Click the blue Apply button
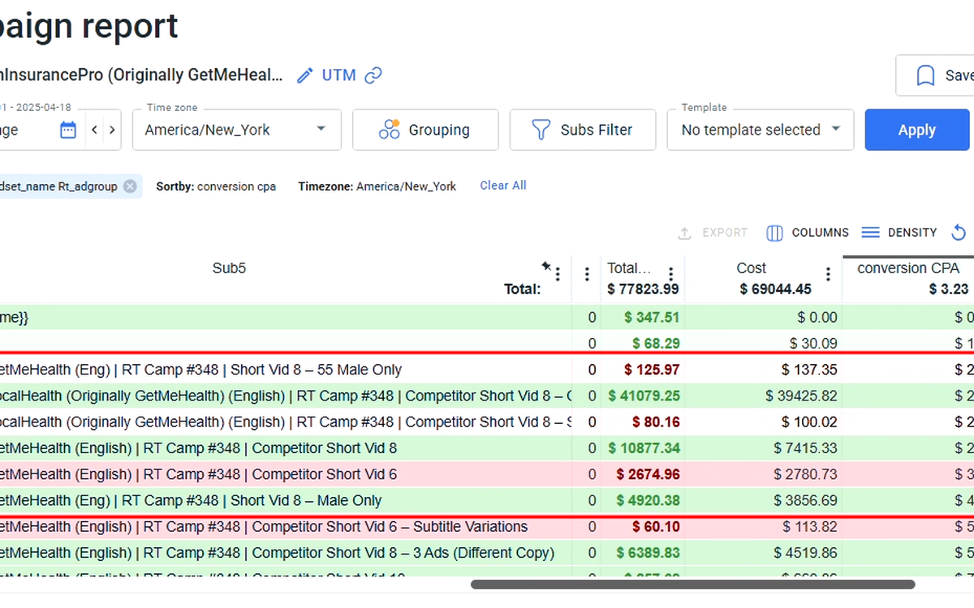974x608 pixels. point(917,130)
